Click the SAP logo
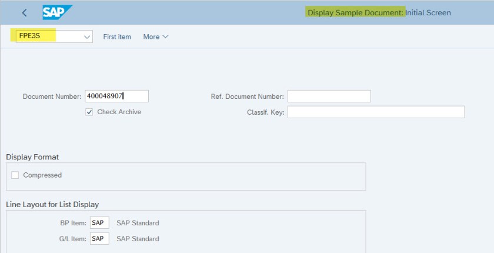494x253 pixels. coord(58,12)
